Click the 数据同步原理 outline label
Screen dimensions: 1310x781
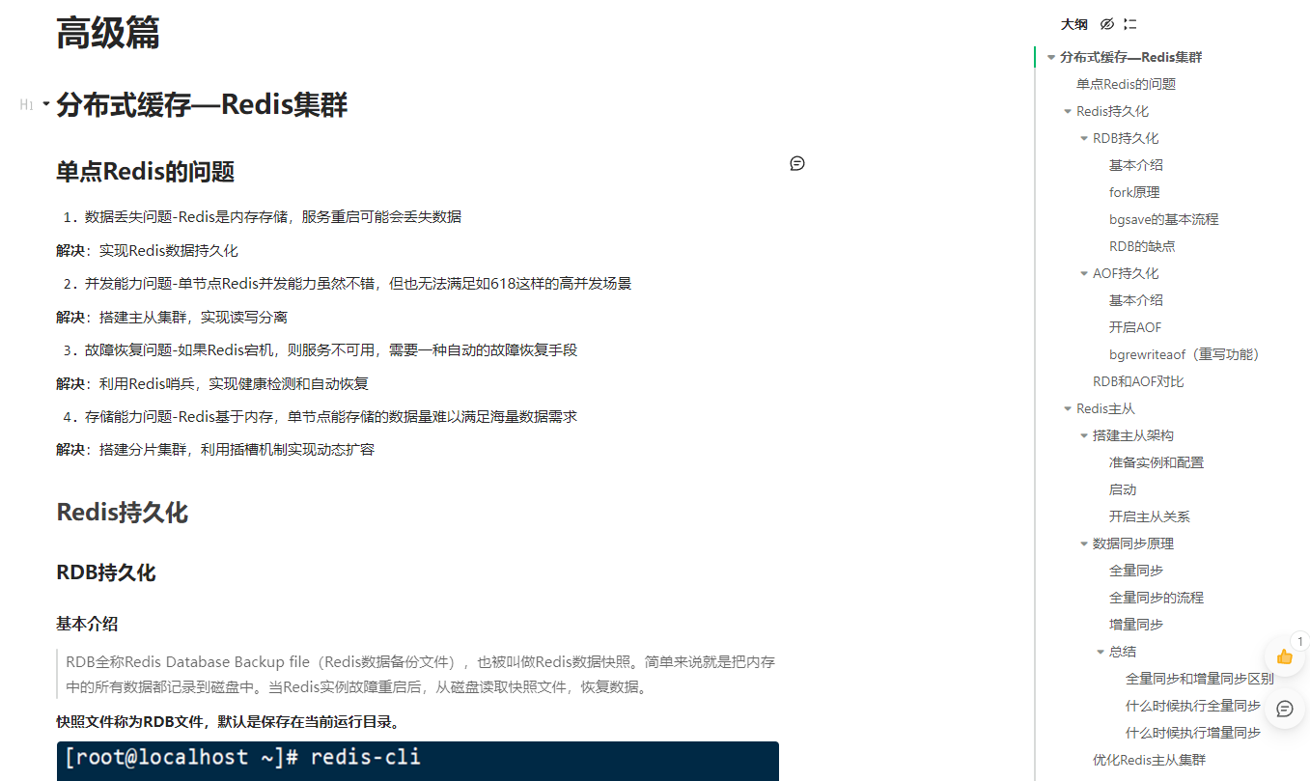point(1133,544)
